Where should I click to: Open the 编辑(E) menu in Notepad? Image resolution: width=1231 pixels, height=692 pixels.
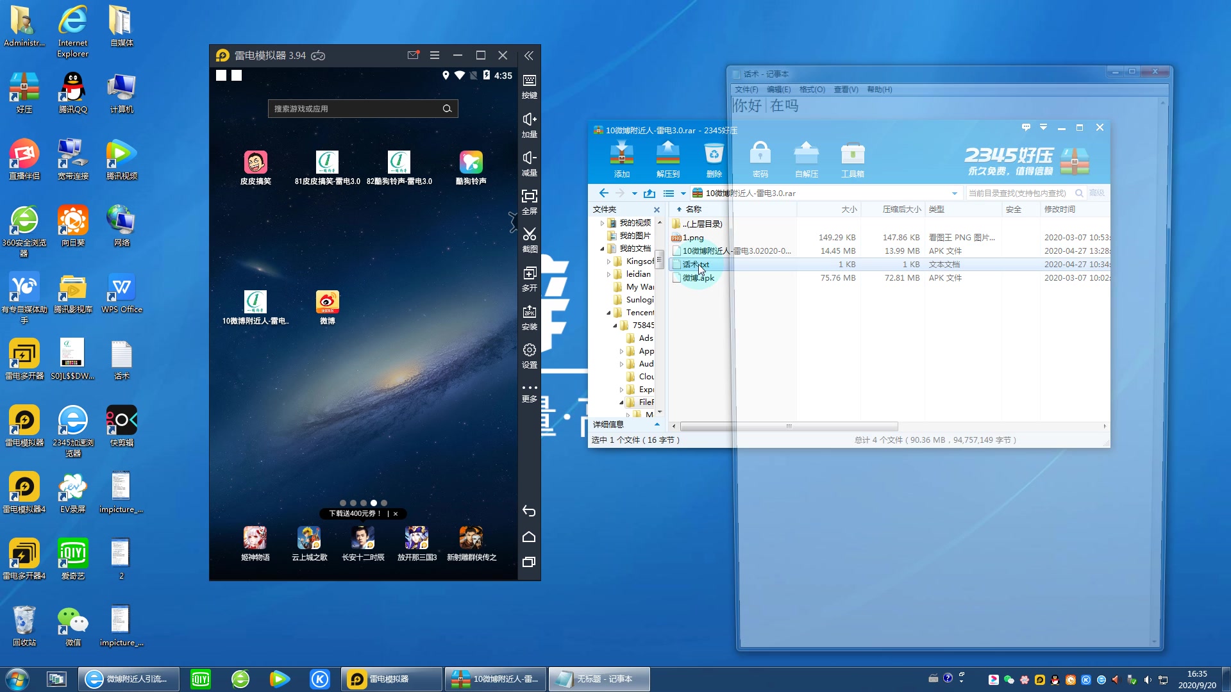(x=778, y=90)
